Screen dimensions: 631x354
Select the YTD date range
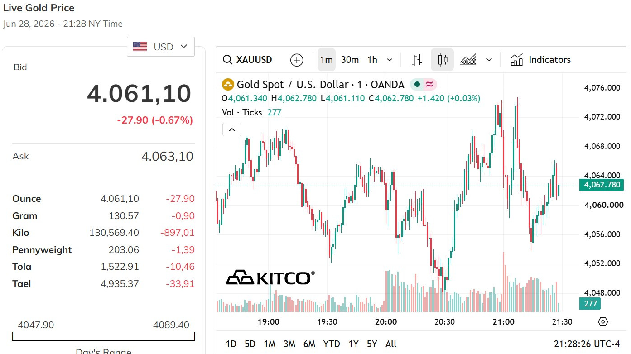point(332,344)
